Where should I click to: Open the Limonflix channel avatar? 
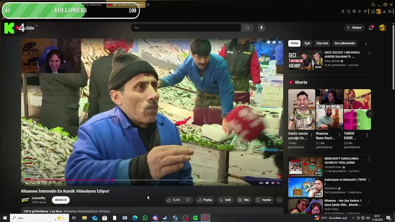(25, 200)
